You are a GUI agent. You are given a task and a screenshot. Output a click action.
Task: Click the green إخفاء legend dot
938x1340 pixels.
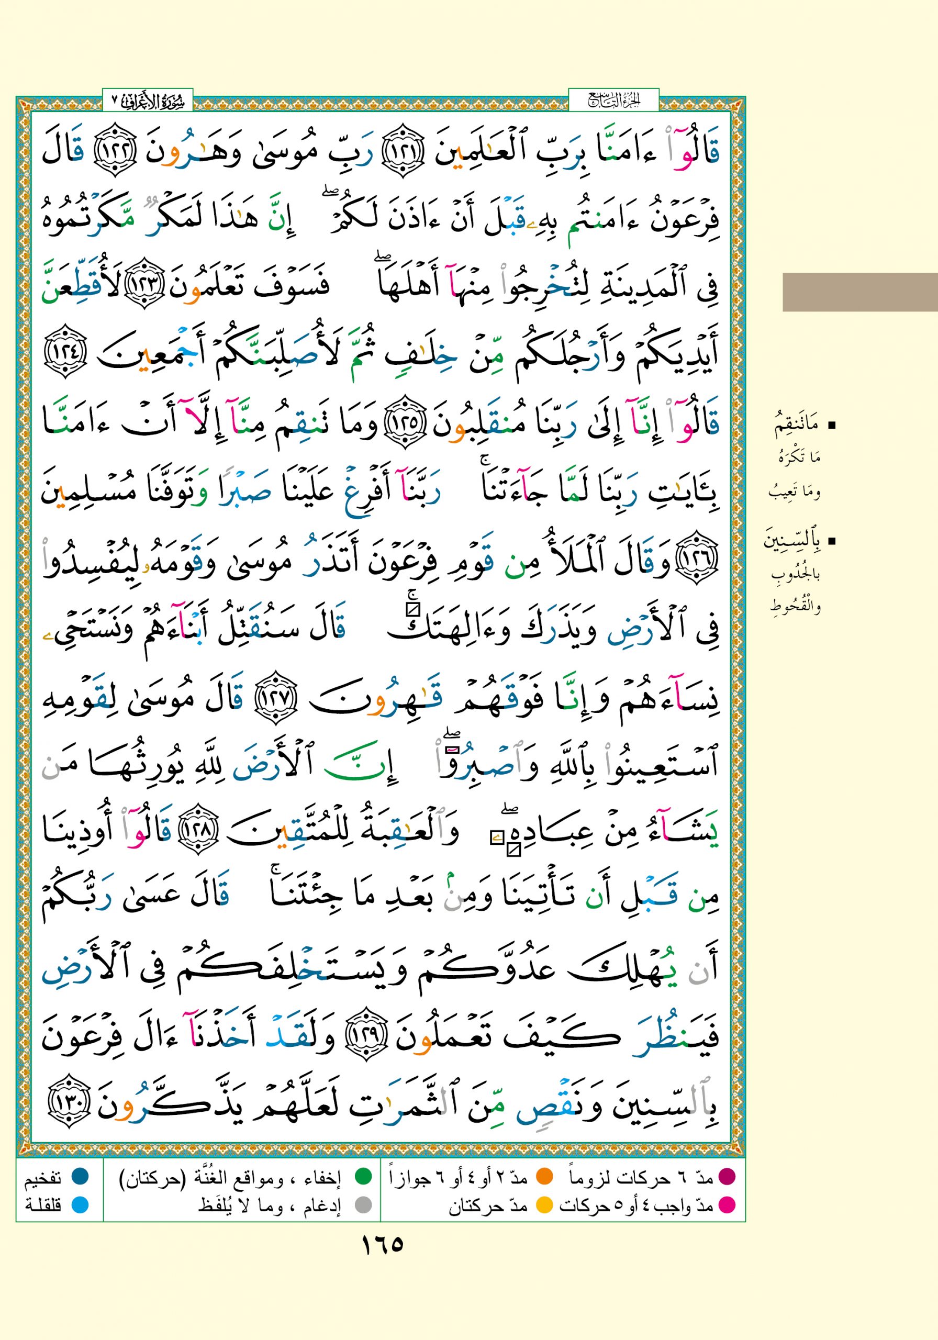click(364, 1178)
